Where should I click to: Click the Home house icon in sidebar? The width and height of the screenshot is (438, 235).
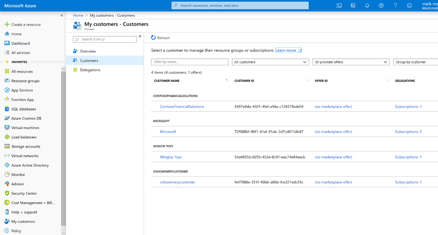(x=7, y=34)
